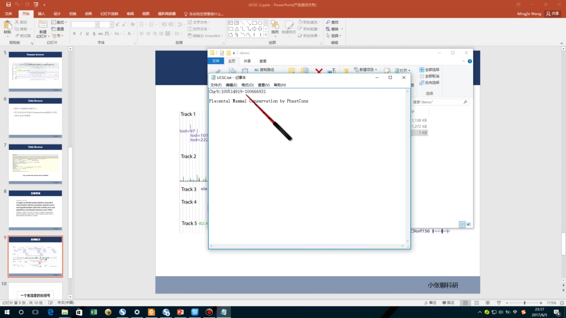Expand the shapes gallery more arrow
The width and height of the screenshot is (566, 318).
(x=266, y=34)
